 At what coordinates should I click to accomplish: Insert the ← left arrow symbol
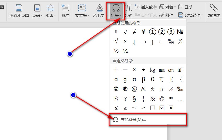point(162,42)
